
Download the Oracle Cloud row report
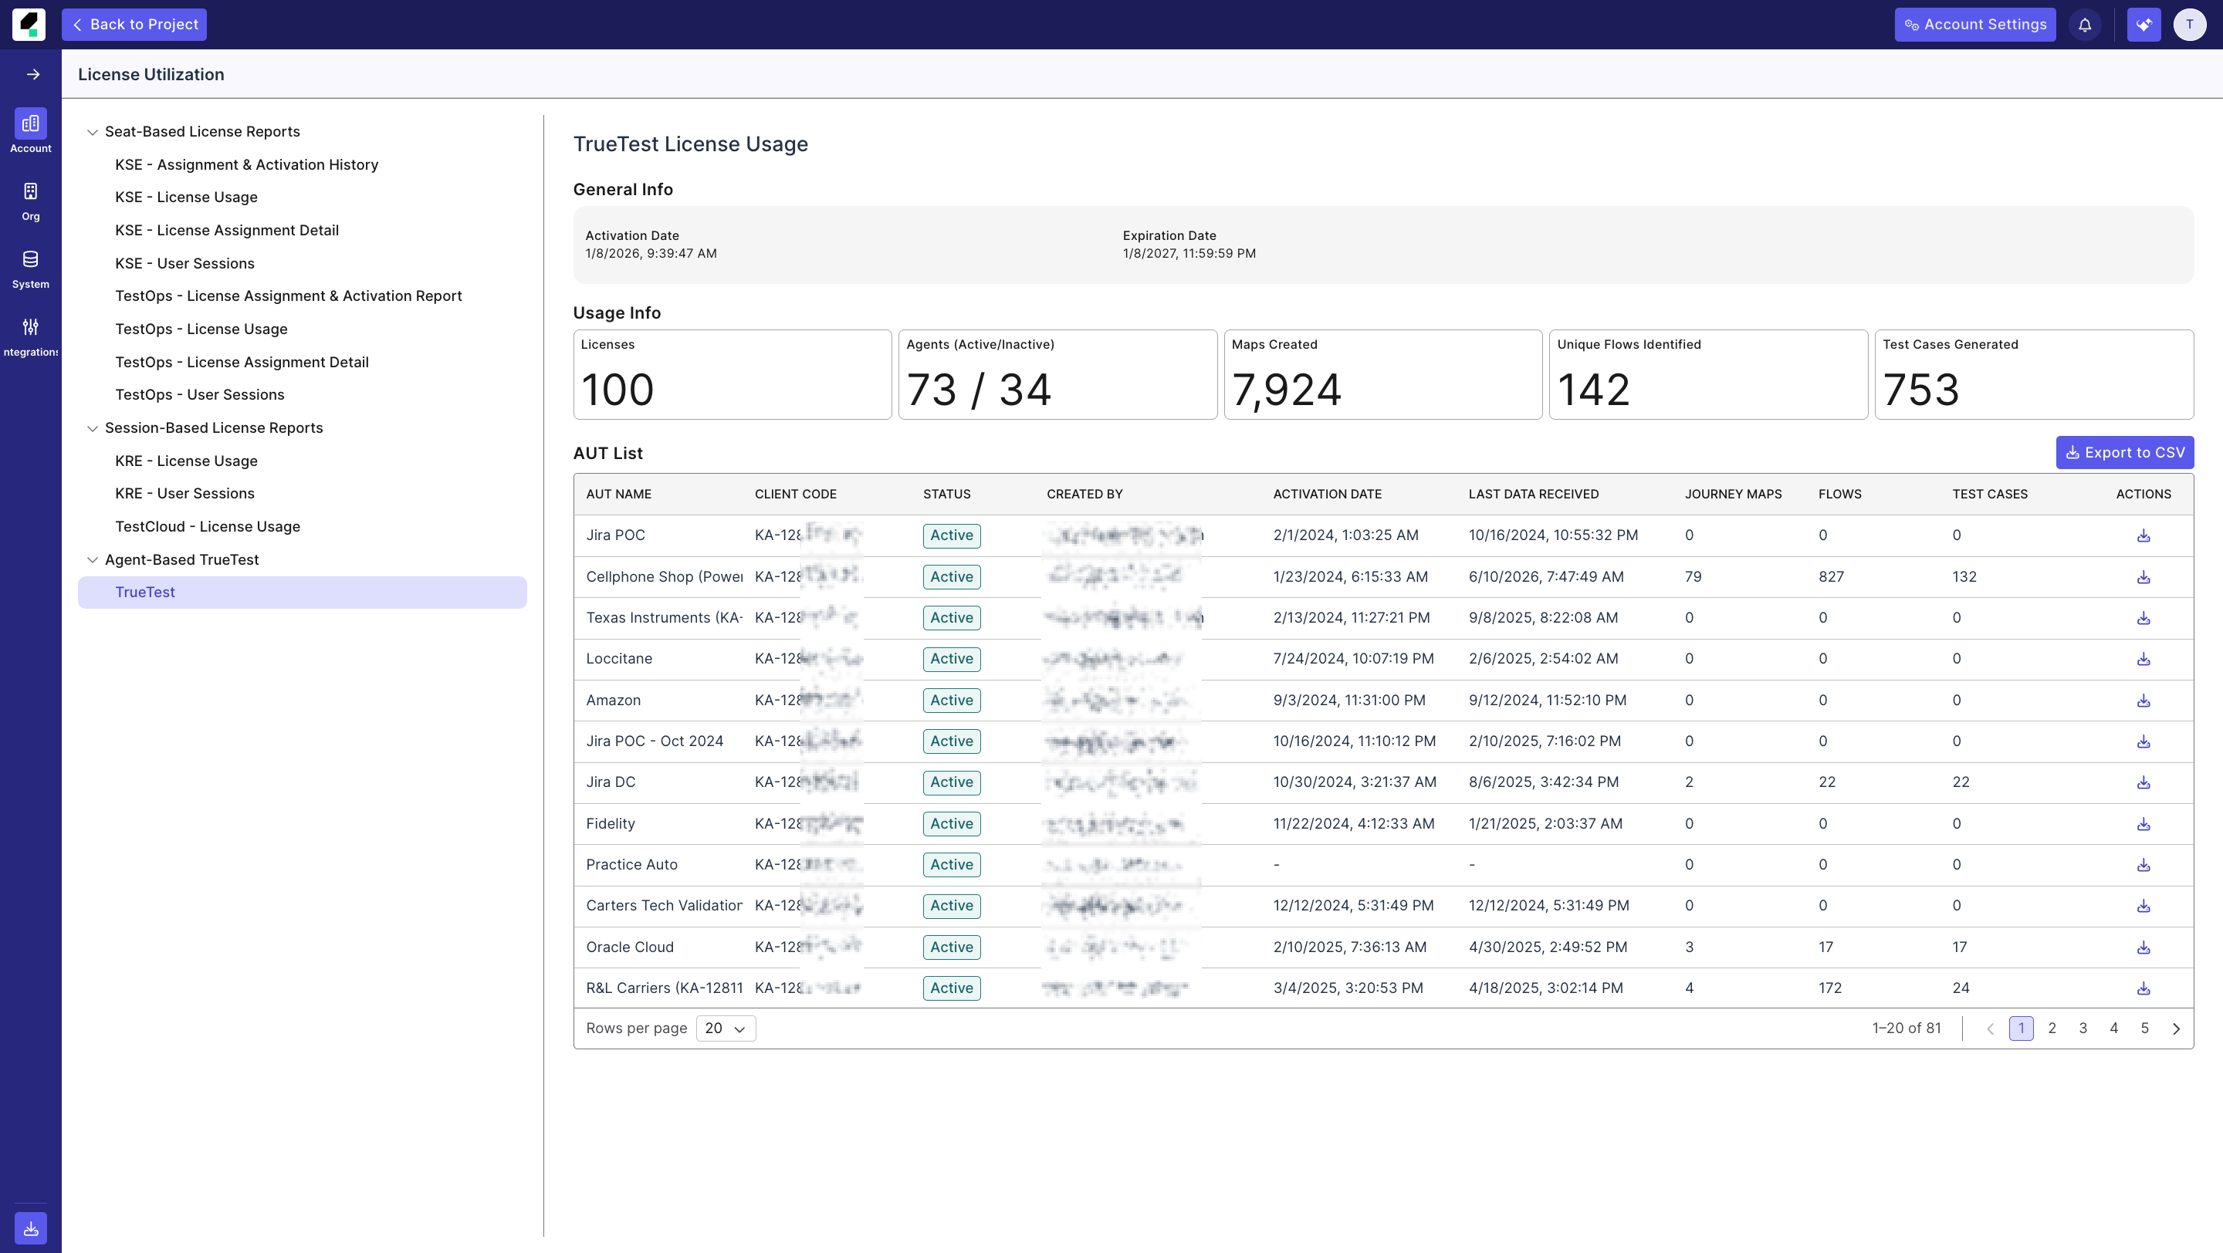[2143, 947]
